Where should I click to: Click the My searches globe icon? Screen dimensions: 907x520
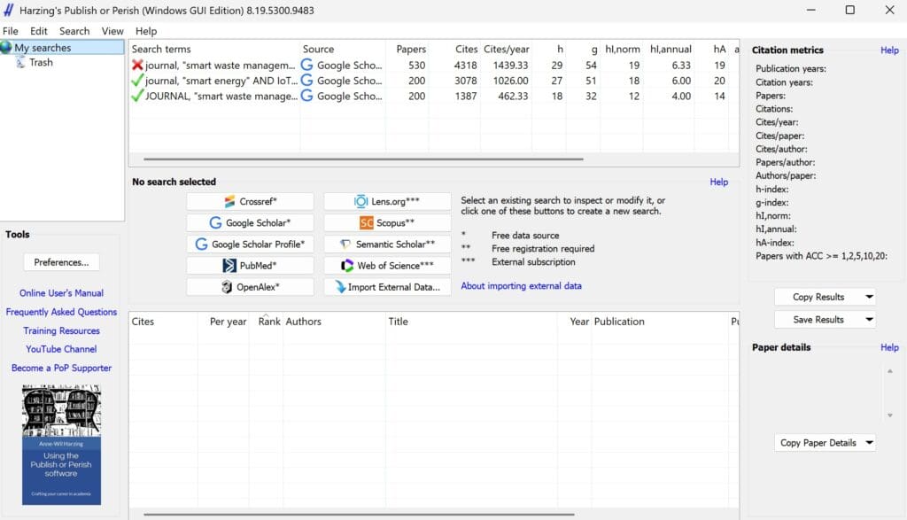click(x=6, y=48)
